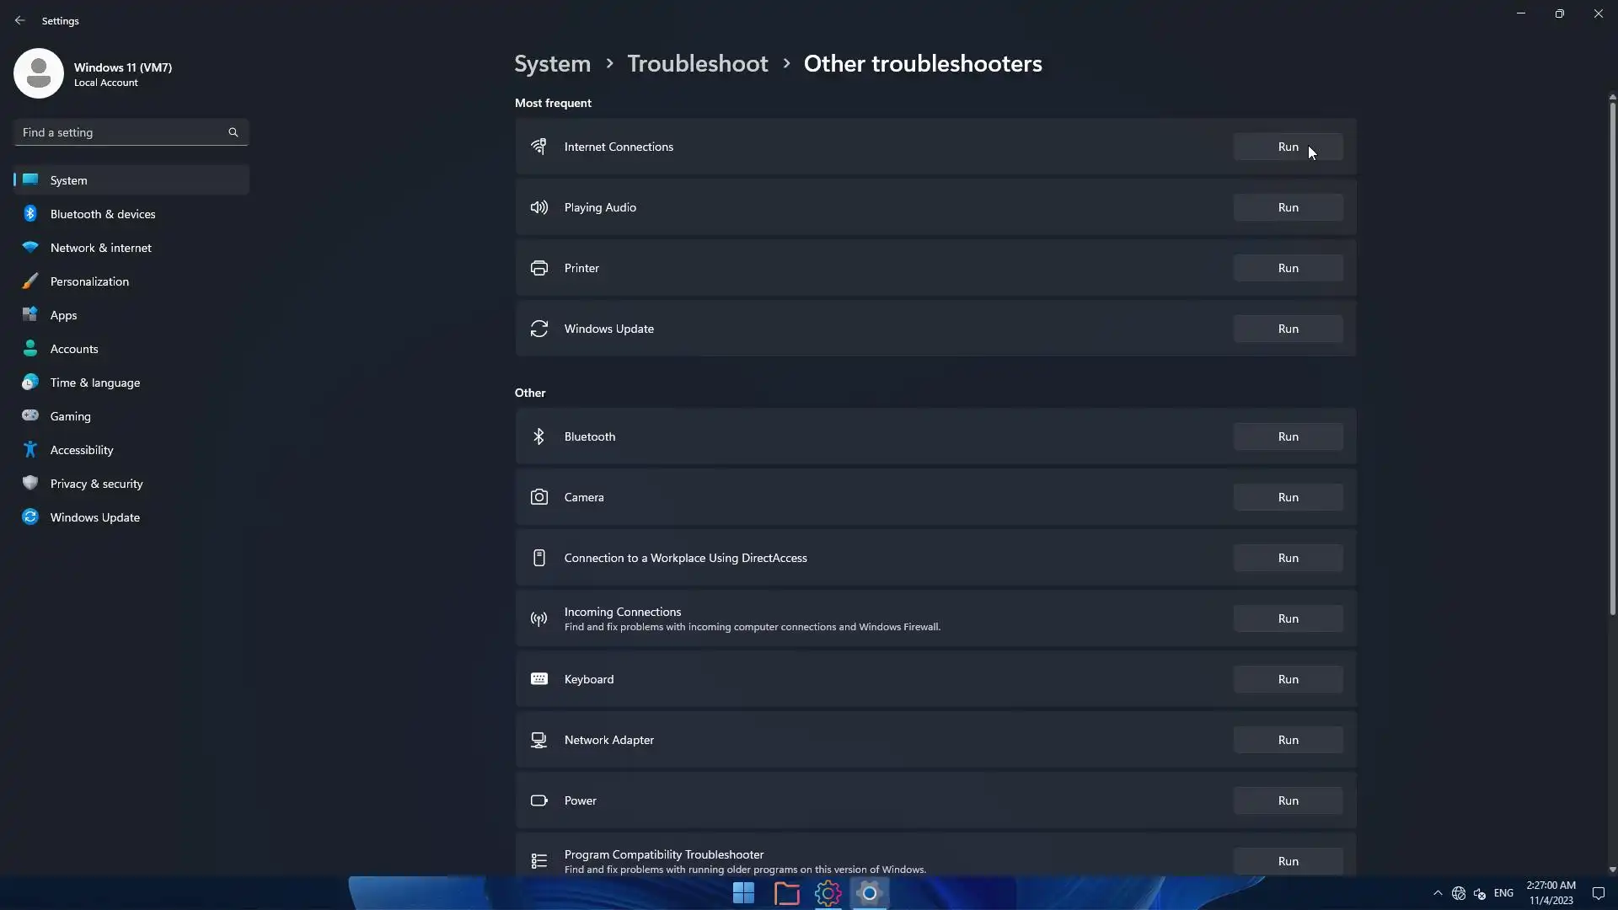Click the Privacy & security shield icon

(30, 484)
